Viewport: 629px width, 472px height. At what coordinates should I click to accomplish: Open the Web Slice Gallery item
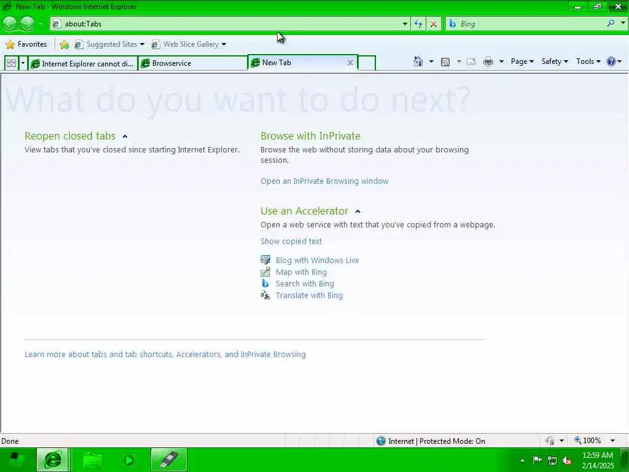(x=189, y=44)
